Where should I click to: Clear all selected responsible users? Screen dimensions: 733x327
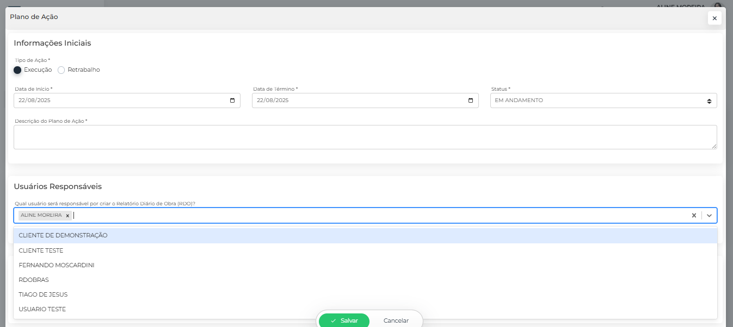[x=694, y=216]
